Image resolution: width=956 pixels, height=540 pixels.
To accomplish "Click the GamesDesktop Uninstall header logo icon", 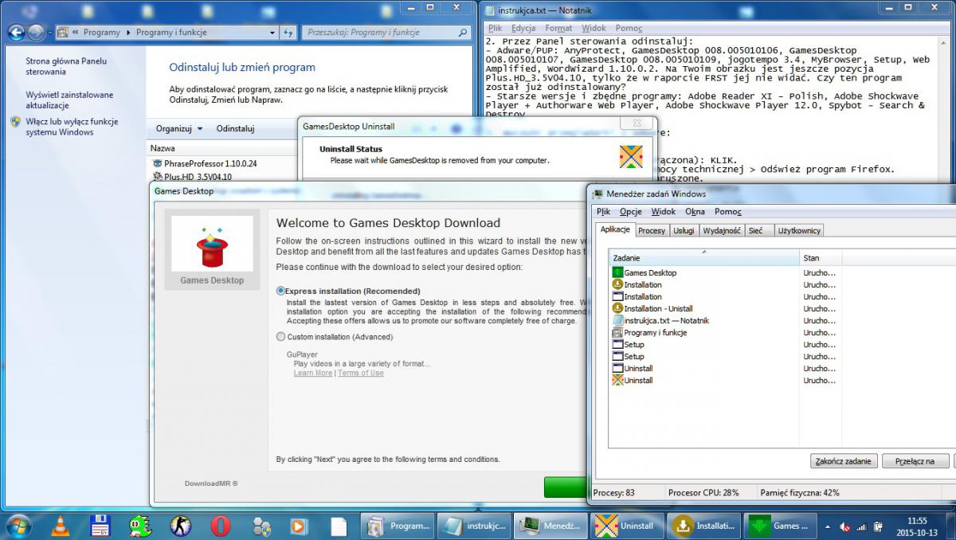I will point(631,156).
